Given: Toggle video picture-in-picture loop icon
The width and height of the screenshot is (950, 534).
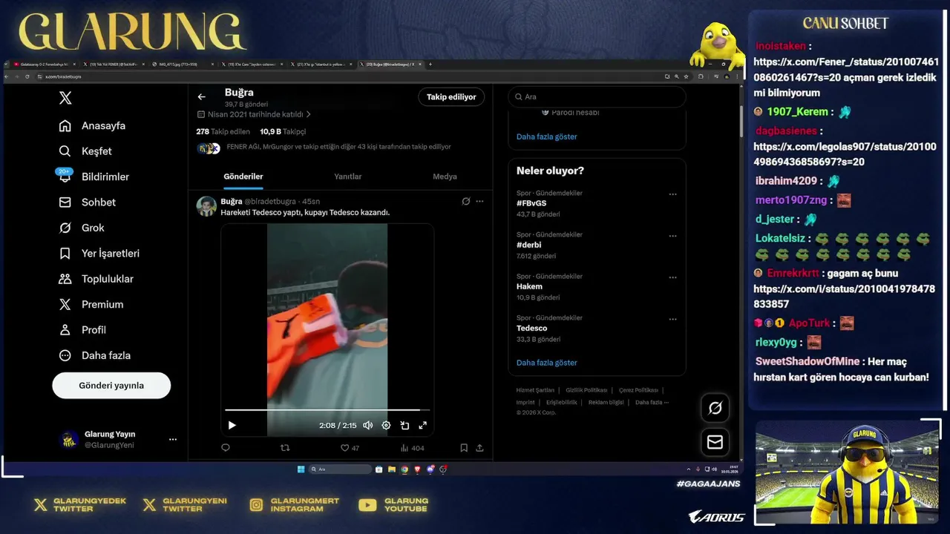Looking at the screenshot, I should [404, 425].
